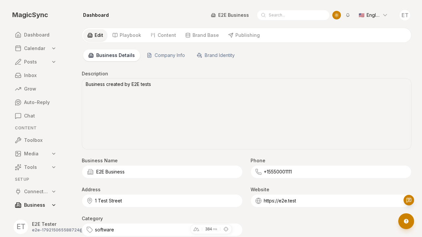Click into the Description text area

pos(247,114)
